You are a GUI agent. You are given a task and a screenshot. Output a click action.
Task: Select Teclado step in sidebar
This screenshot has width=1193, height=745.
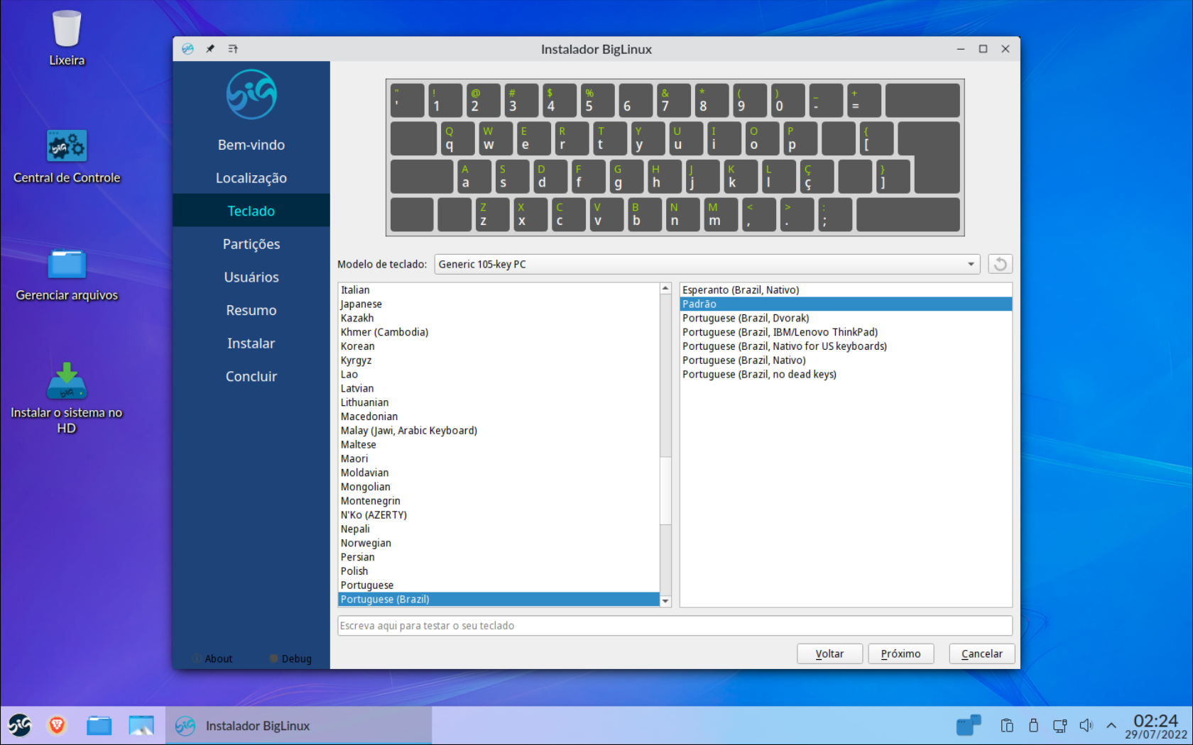251,211
